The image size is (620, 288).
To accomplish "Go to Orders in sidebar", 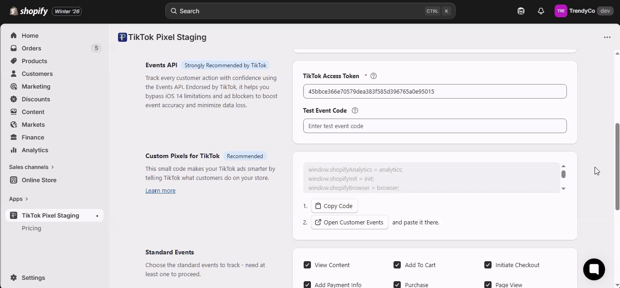I will point(31,48).
